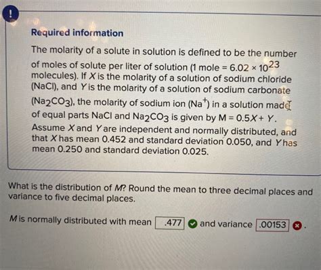The image size is (321, 270).
Task: Click the variance input box showing .00153
Action: tap(272, 225)
